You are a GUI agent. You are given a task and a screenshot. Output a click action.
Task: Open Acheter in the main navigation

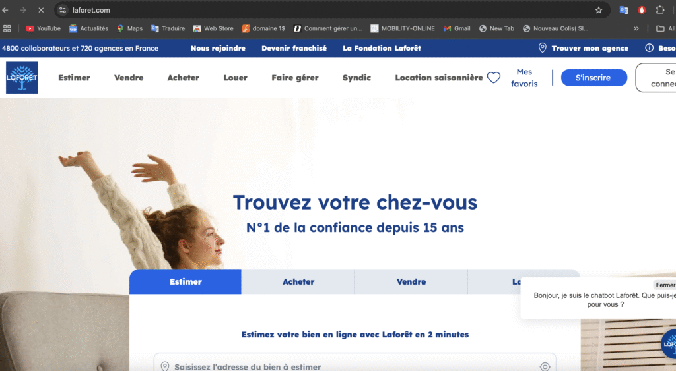pos(184,78)
